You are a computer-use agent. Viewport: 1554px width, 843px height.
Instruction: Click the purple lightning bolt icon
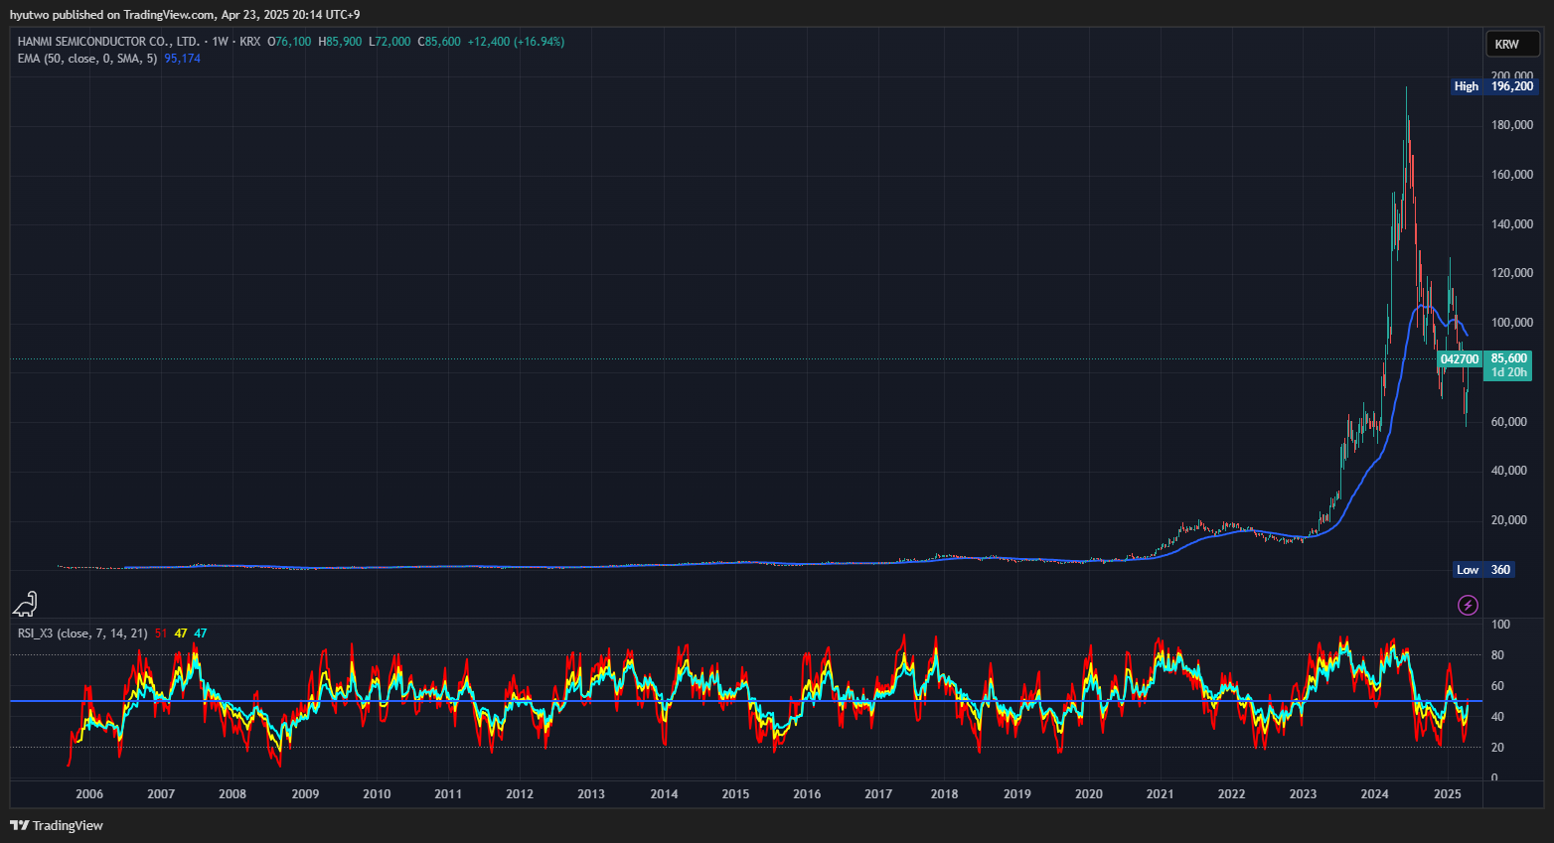pos(1468,605)
